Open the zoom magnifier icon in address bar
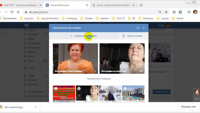200x113 pixels. point(160,12)
